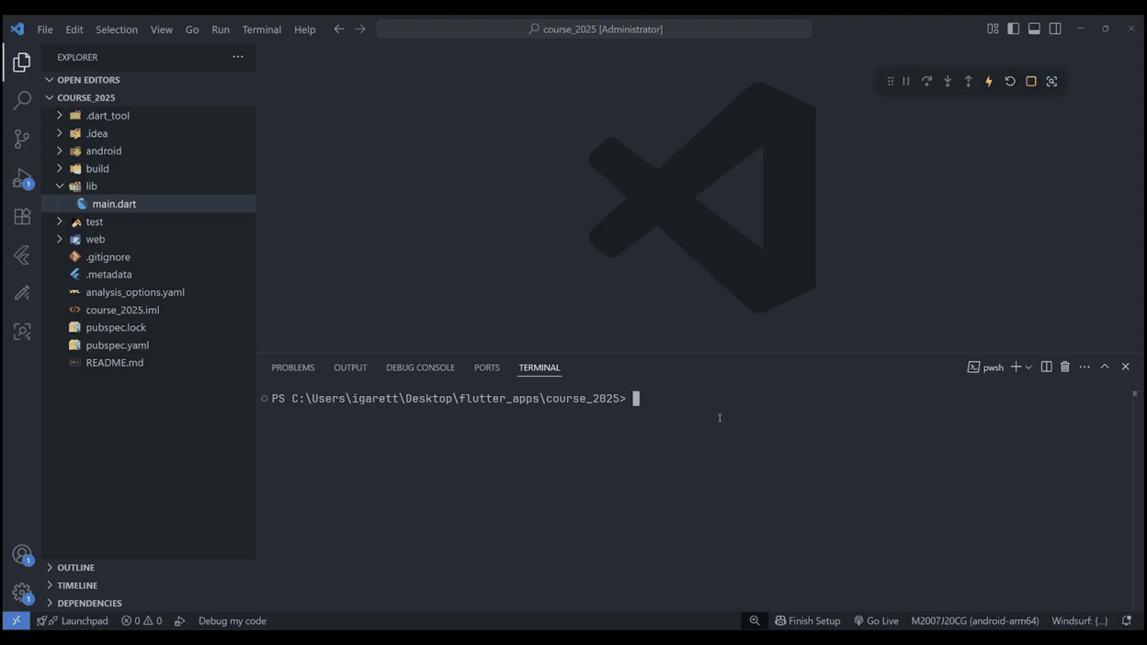
Task: Open the terminal profile dropdown chevron
Action: (1028, 367)
